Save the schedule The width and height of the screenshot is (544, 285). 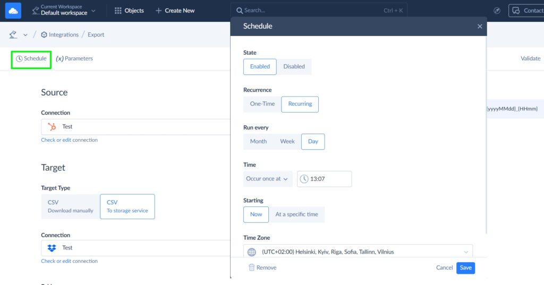coord(465,267)
